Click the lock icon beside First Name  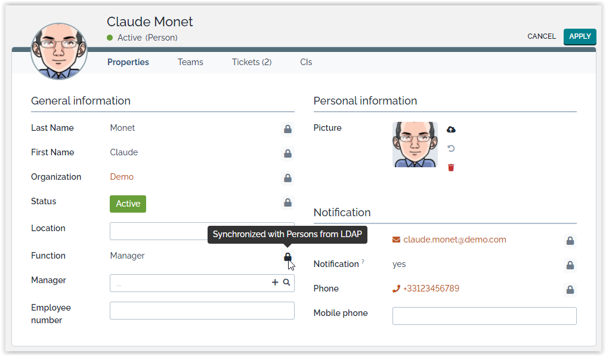point(287,154)
